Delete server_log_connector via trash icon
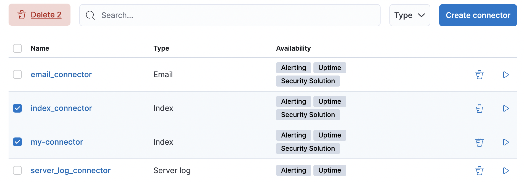 click(480, 171)
